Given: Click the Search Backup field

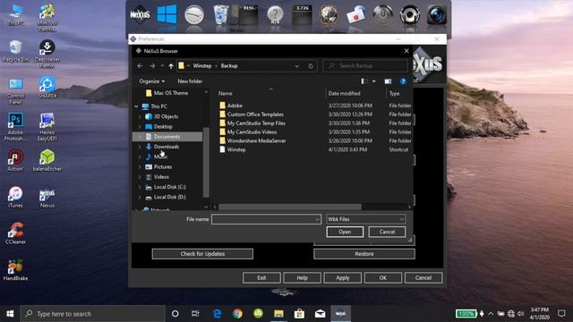Looking at the screenshot, I should [365, 66].
